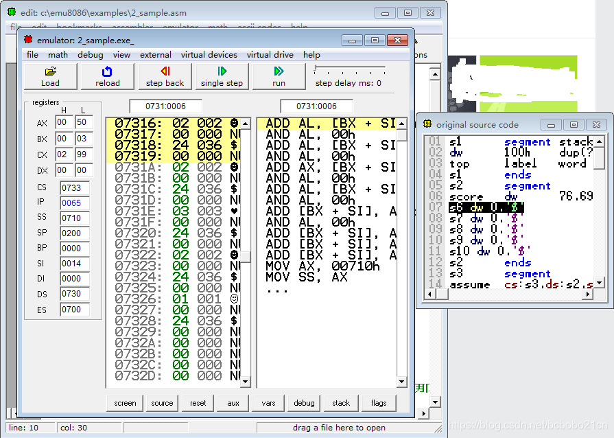Click the run toolbar button
Image resolution: width=614 pixels, height=438 pixels.
tap(279, 76)
